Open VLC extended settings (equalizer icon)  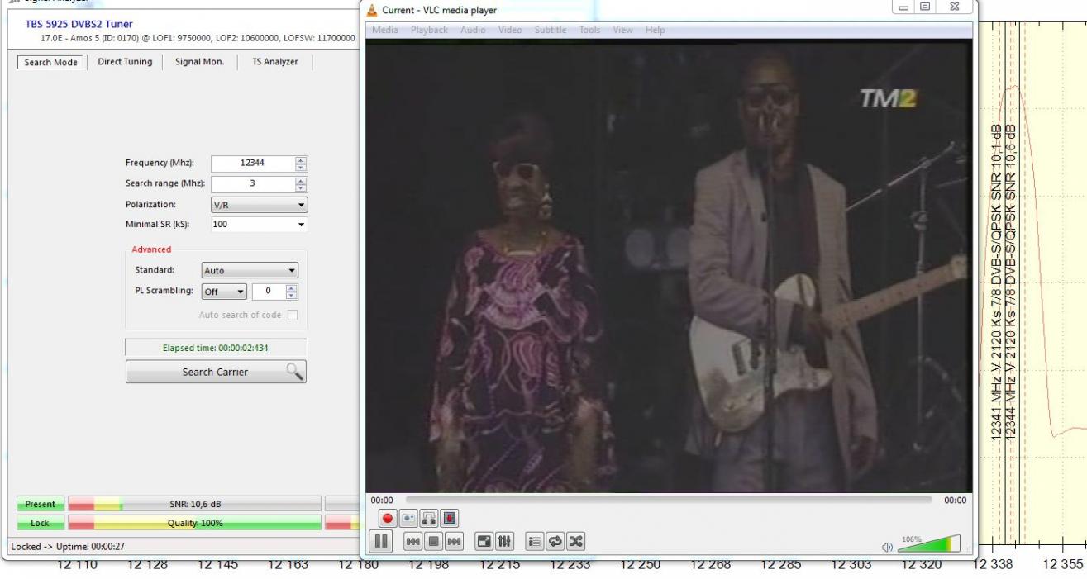click(x=506, y=542)
